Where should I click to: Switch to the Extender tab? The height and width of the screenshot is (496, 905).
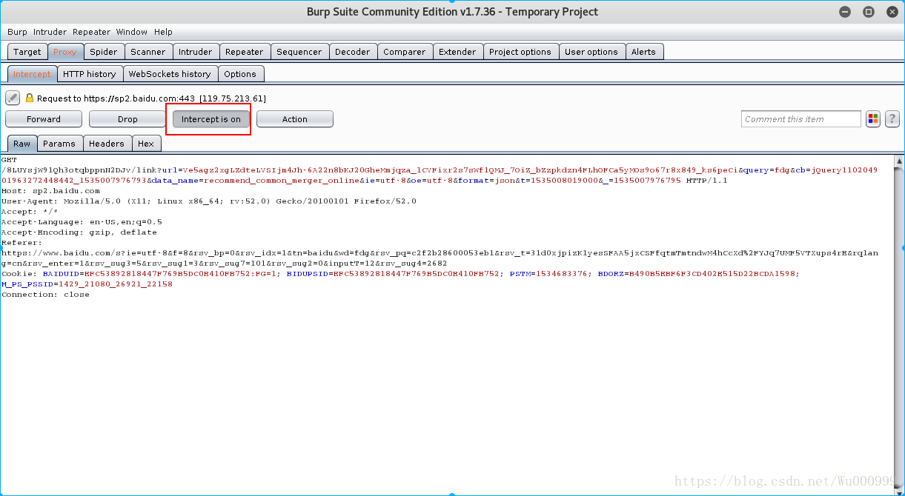click(x=457, y=52)
